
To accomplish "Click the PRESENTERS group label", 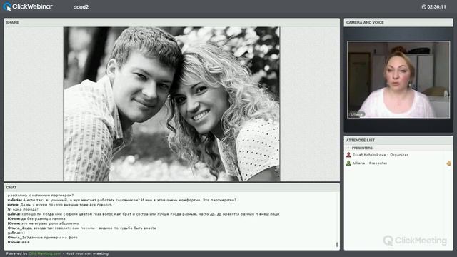I will coord(362,148).
